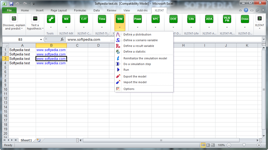Click the XLSTAT command prompt icon
Screen dimensions: 268x150
[x=259, y=18]
